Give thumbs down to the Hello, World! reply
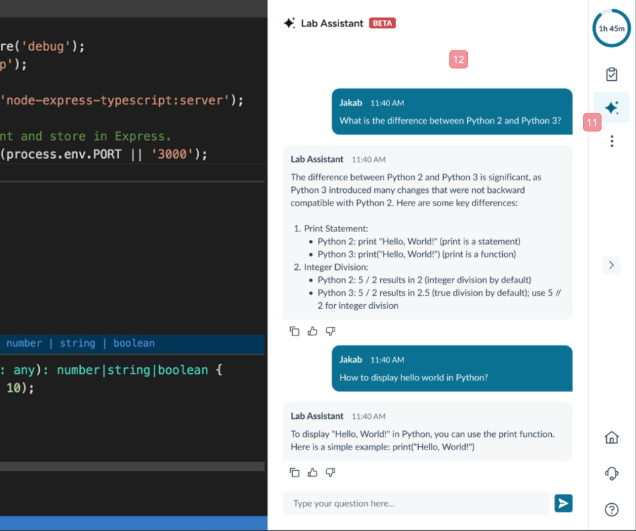The image size is (636, 531). click(331, 473)
